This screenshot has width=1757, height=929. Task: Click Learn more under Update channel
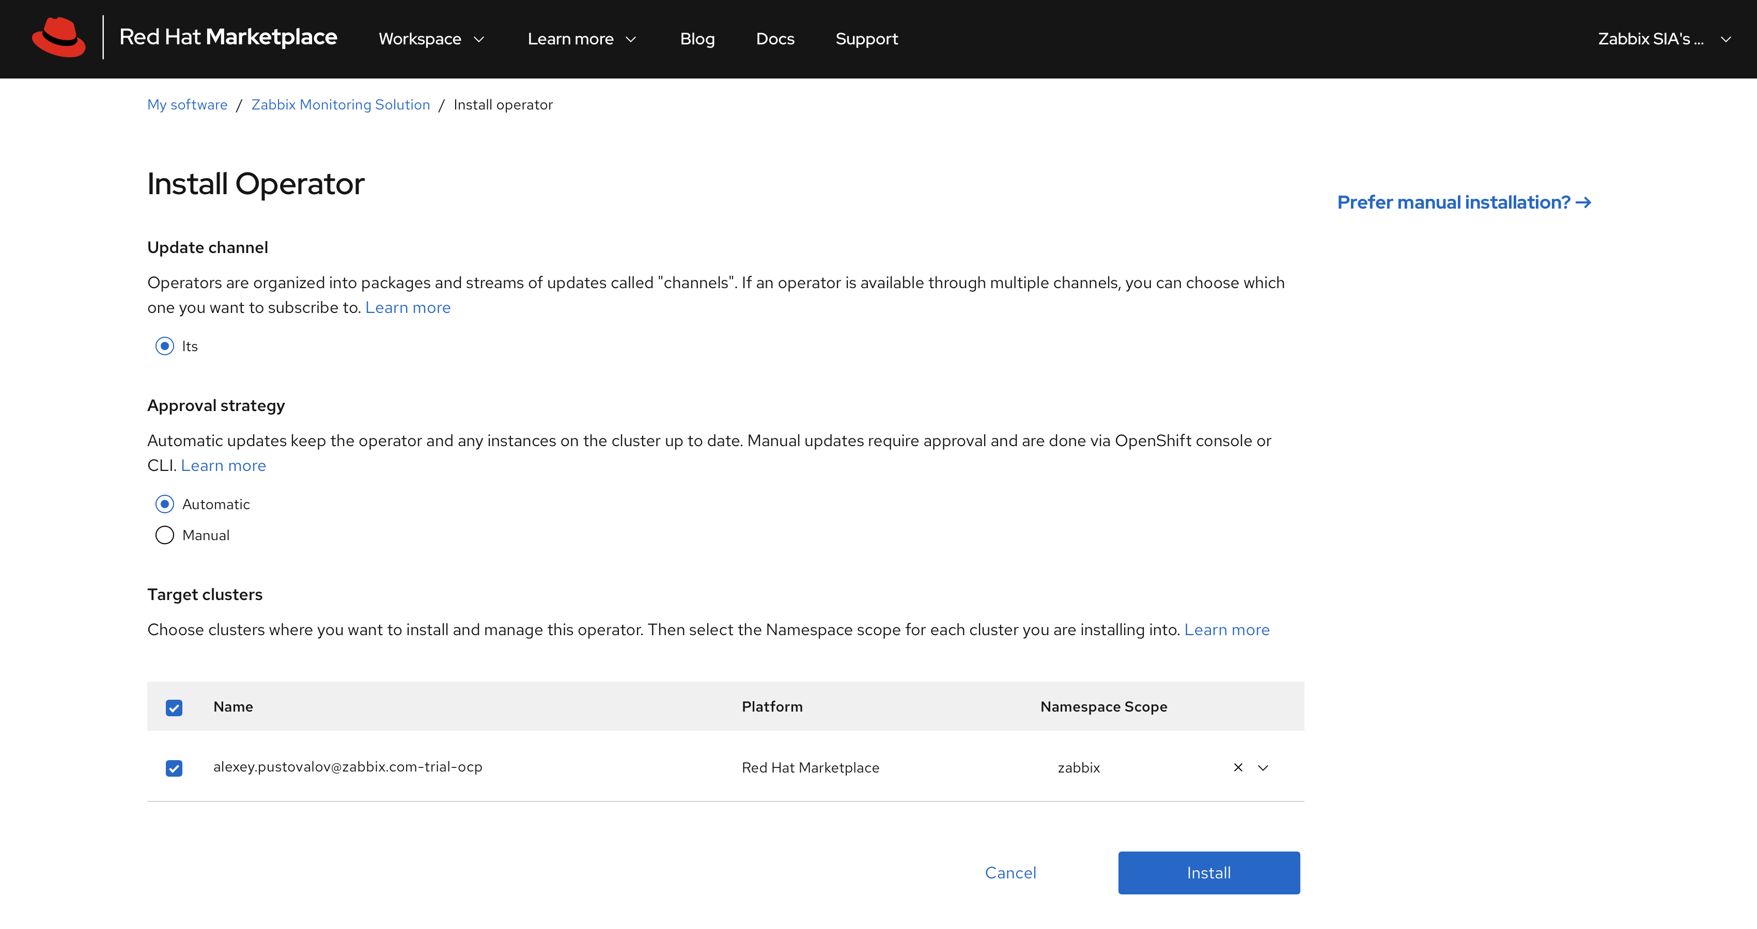[x=408, y=307]
